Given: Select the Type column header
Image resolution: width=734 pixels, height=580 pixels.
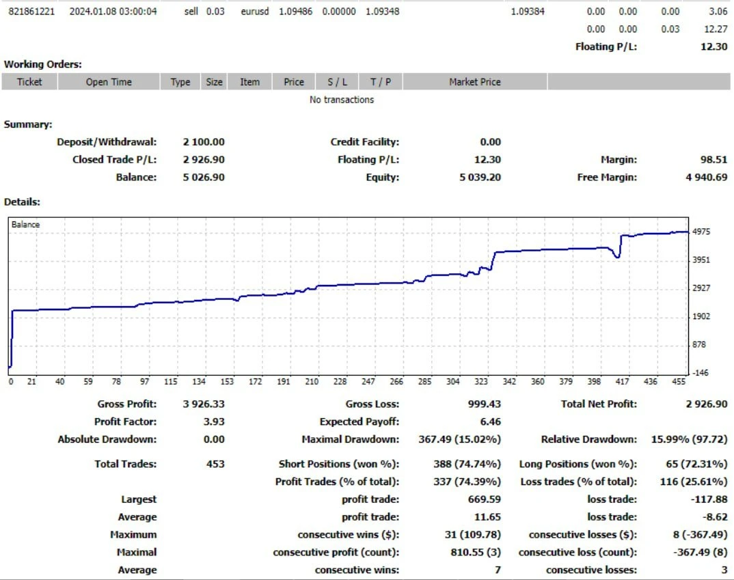Looking at the screenshot, I should coord(180,82).
